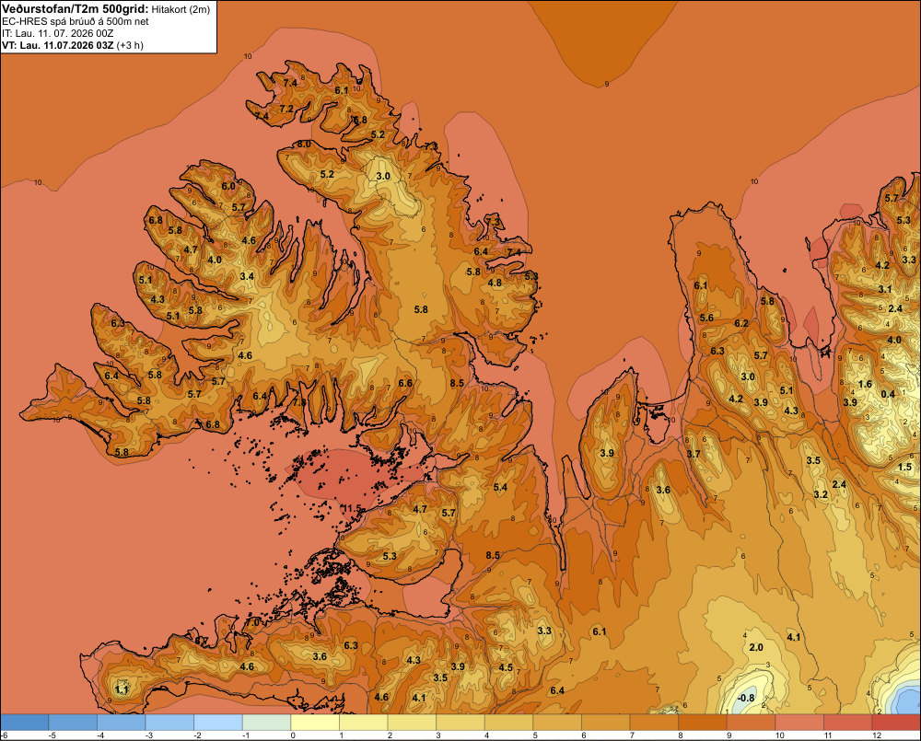Click the 3.1 temperature value on the map
The width and height of the screenshot is (921, 741).
coord(885,289)
